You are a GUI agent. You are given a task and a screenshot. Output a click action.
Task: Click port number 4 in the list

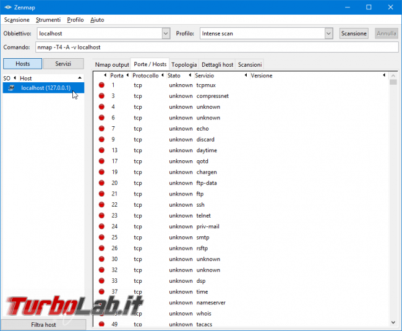113,106
